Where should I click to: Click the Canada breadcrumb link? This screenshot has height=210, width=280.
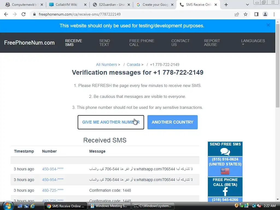133,65
